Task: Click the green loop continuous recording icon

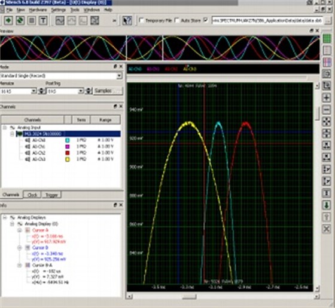Action: [x=20, y=20]
